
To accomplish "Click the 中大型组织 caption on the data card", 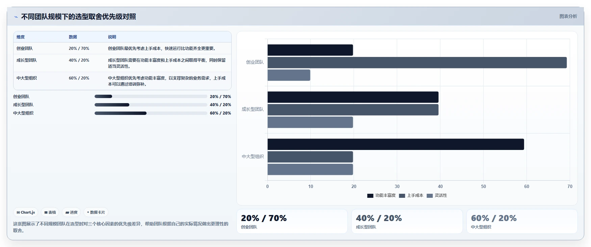I will coord(481,227).
